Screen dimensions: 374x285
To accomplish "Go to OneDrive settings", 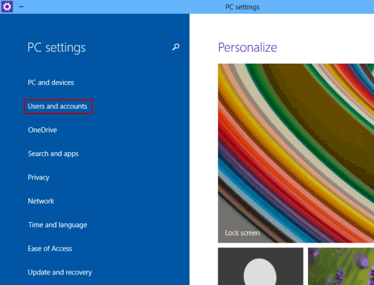I will pyautogui.click(x=42, y=130).
